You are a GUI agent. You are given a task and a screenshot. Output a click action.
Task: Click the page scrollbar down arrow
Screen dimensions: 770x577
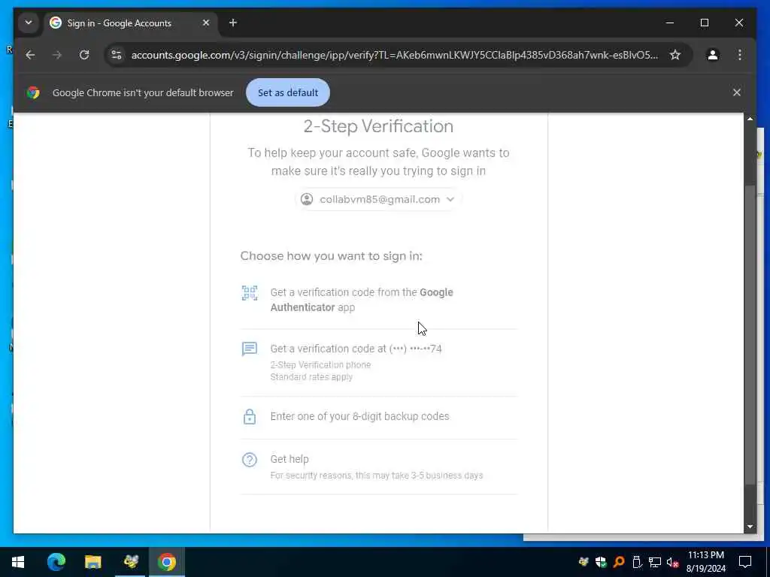(750, 527)
